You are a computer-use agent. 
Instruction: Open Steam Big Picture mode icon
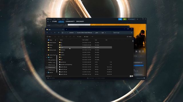pos(137,19)
